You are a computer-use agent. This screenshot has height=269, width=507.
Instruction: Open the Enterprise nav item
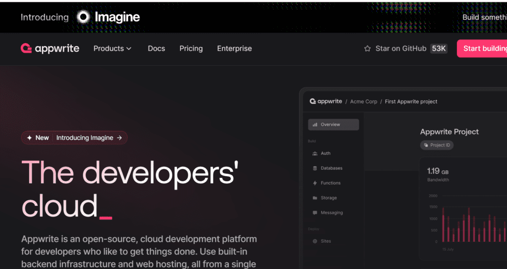[x=234, y=48]
